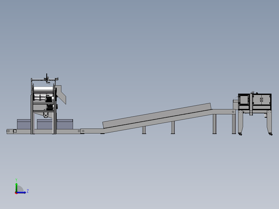Select the shortest support leg under the inclined conveyor
The width and height of the screenshot is (279, 209).
coord(144,130)
